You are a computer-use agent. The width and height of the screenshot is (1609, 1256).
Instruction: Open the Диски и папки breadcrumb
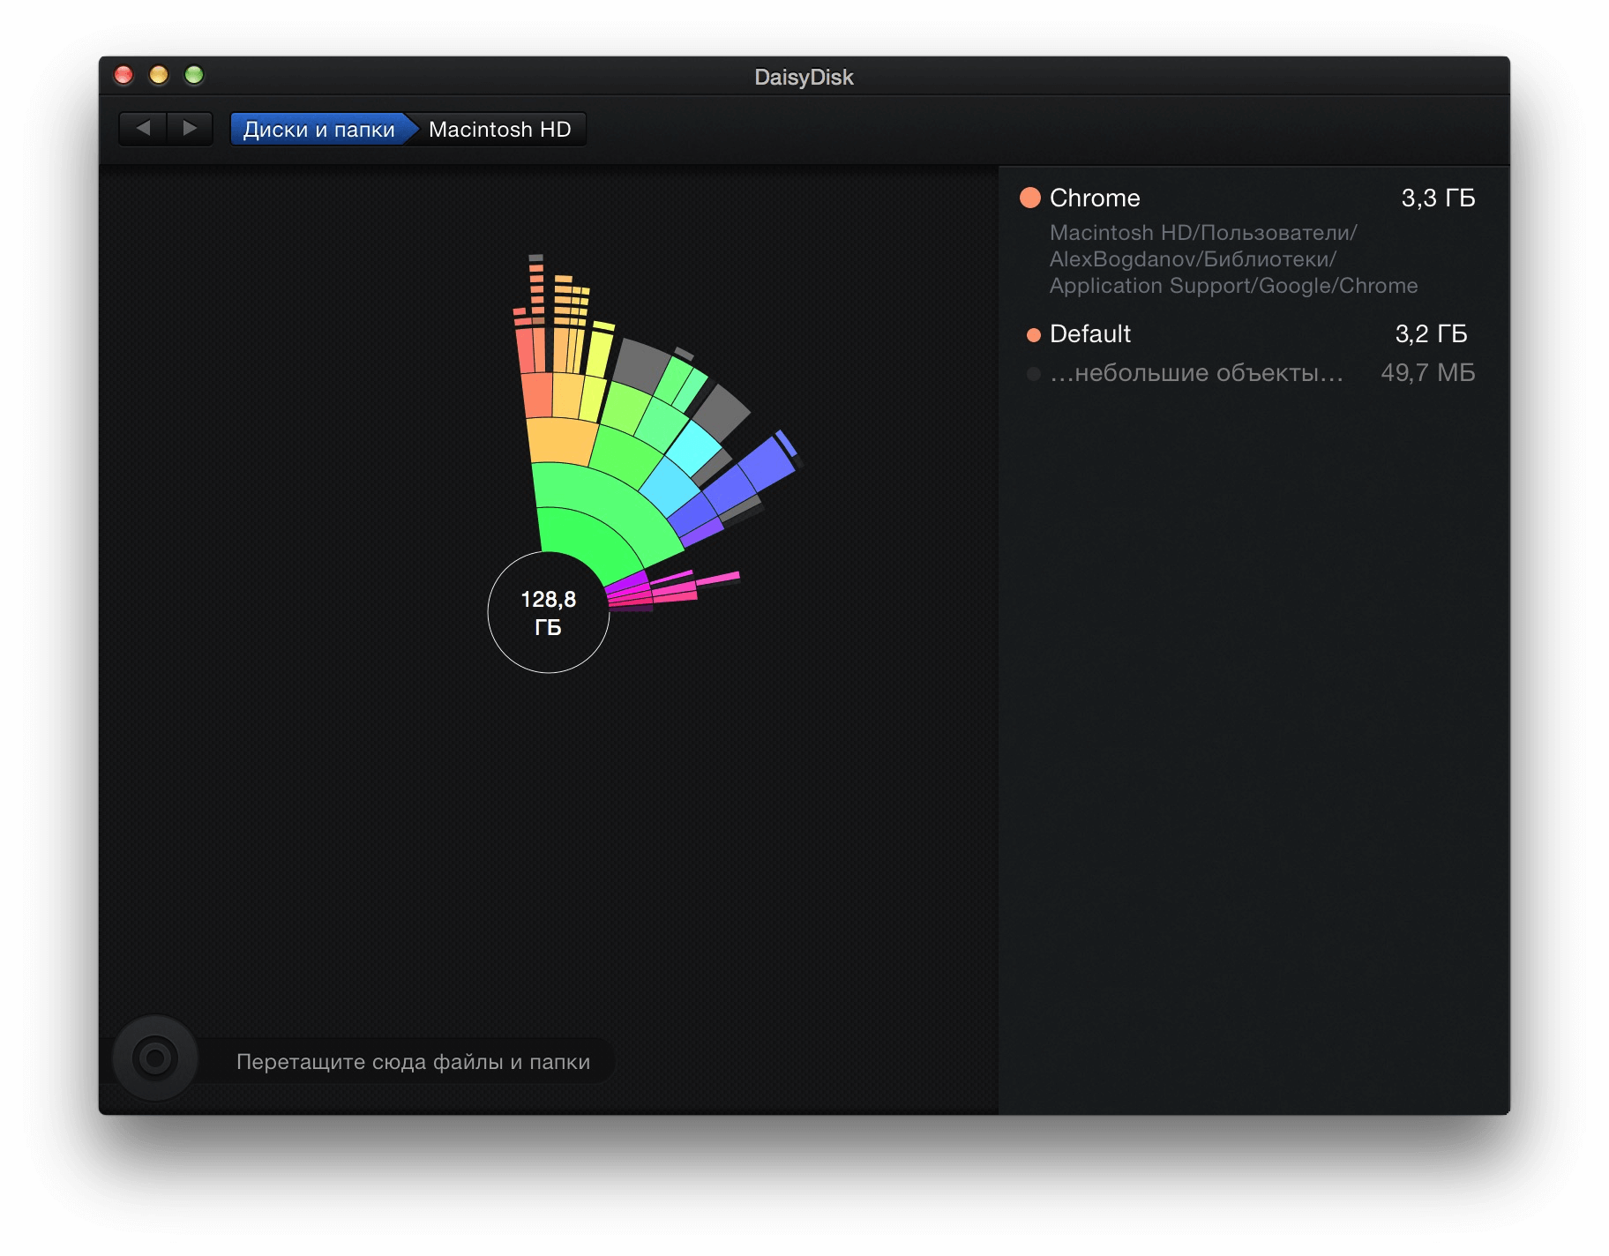click(318, 130)
